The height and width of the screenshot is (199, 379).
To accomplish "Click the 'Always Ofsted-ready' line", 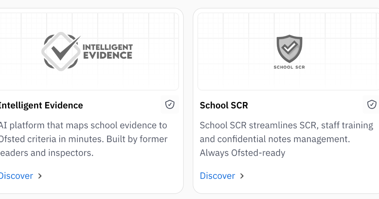I will 243,153.
